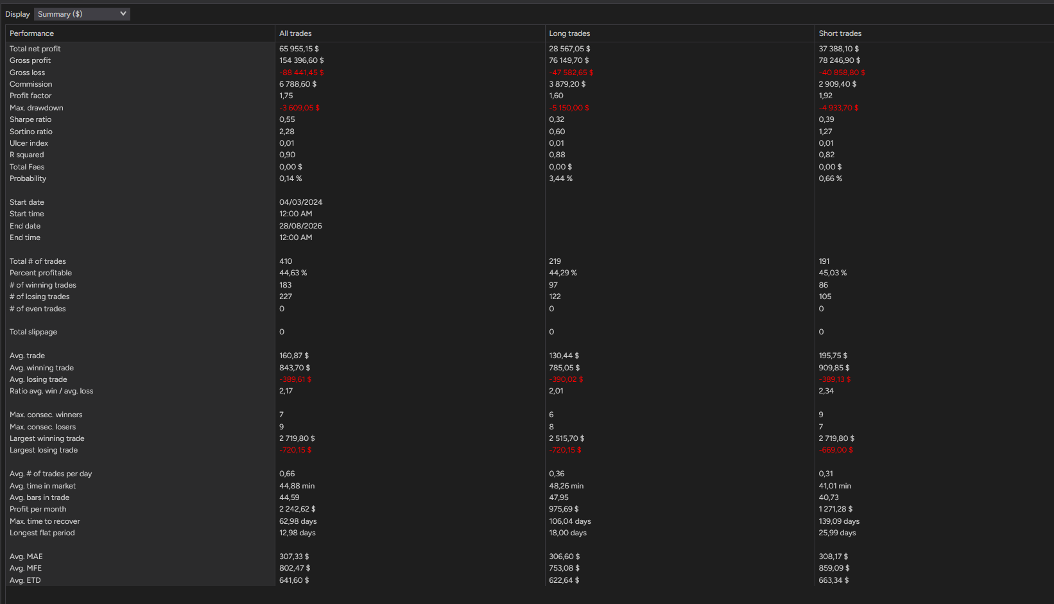Click Short trades Avg. ETD 663,34 $

coord(834,580)
